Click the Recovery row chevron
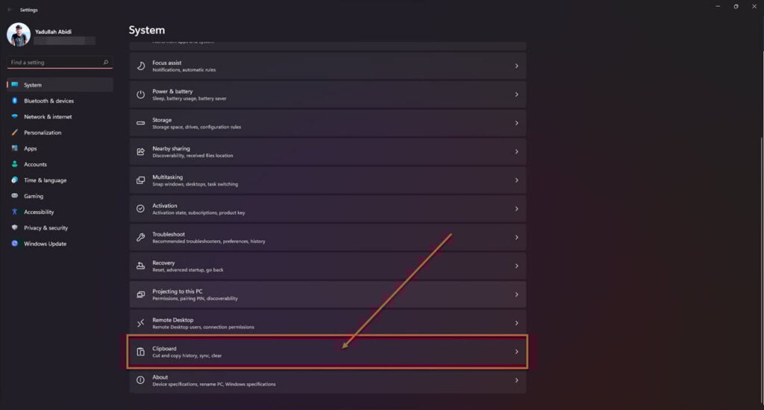 click(x=516, y=266)
